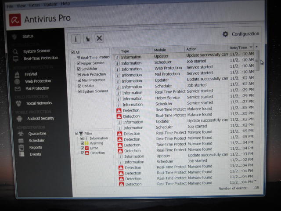Viewport: 281px width, 211px height.
Task: Click the Social Networks icon
Action: click(x=18, y=104)
